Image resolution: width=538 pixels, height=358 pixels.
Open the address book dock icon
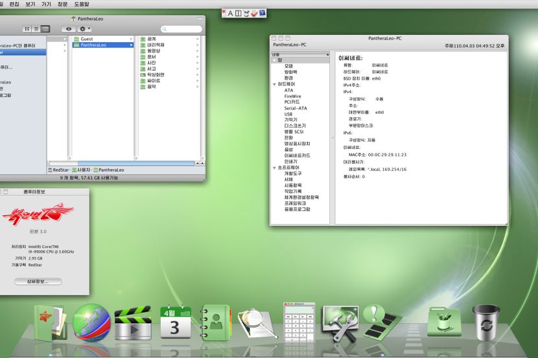point(216,322)
